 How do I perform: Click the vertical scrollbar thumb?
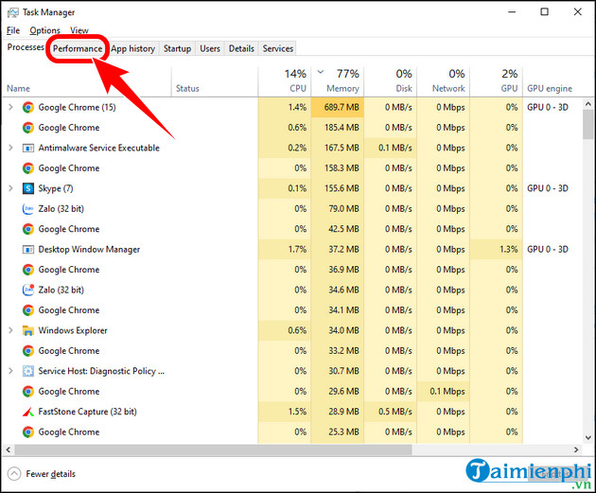click(x=588, y=125)
